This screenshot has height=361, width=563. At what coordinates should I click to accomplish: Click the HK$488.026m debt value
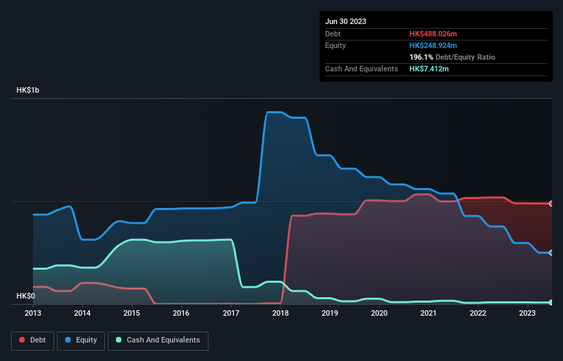click(433, 34)
